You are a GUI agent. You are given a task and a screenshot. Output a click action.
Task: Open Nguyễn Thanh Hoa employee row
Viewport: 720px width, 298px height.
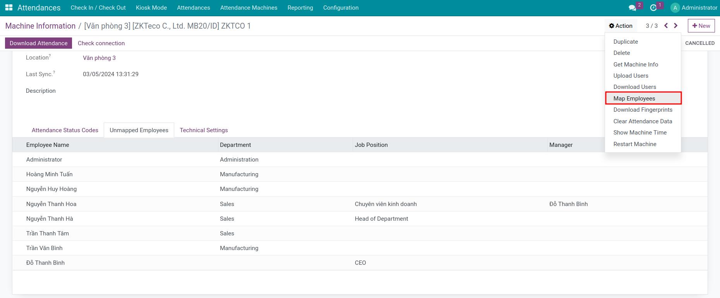(360, 204)
